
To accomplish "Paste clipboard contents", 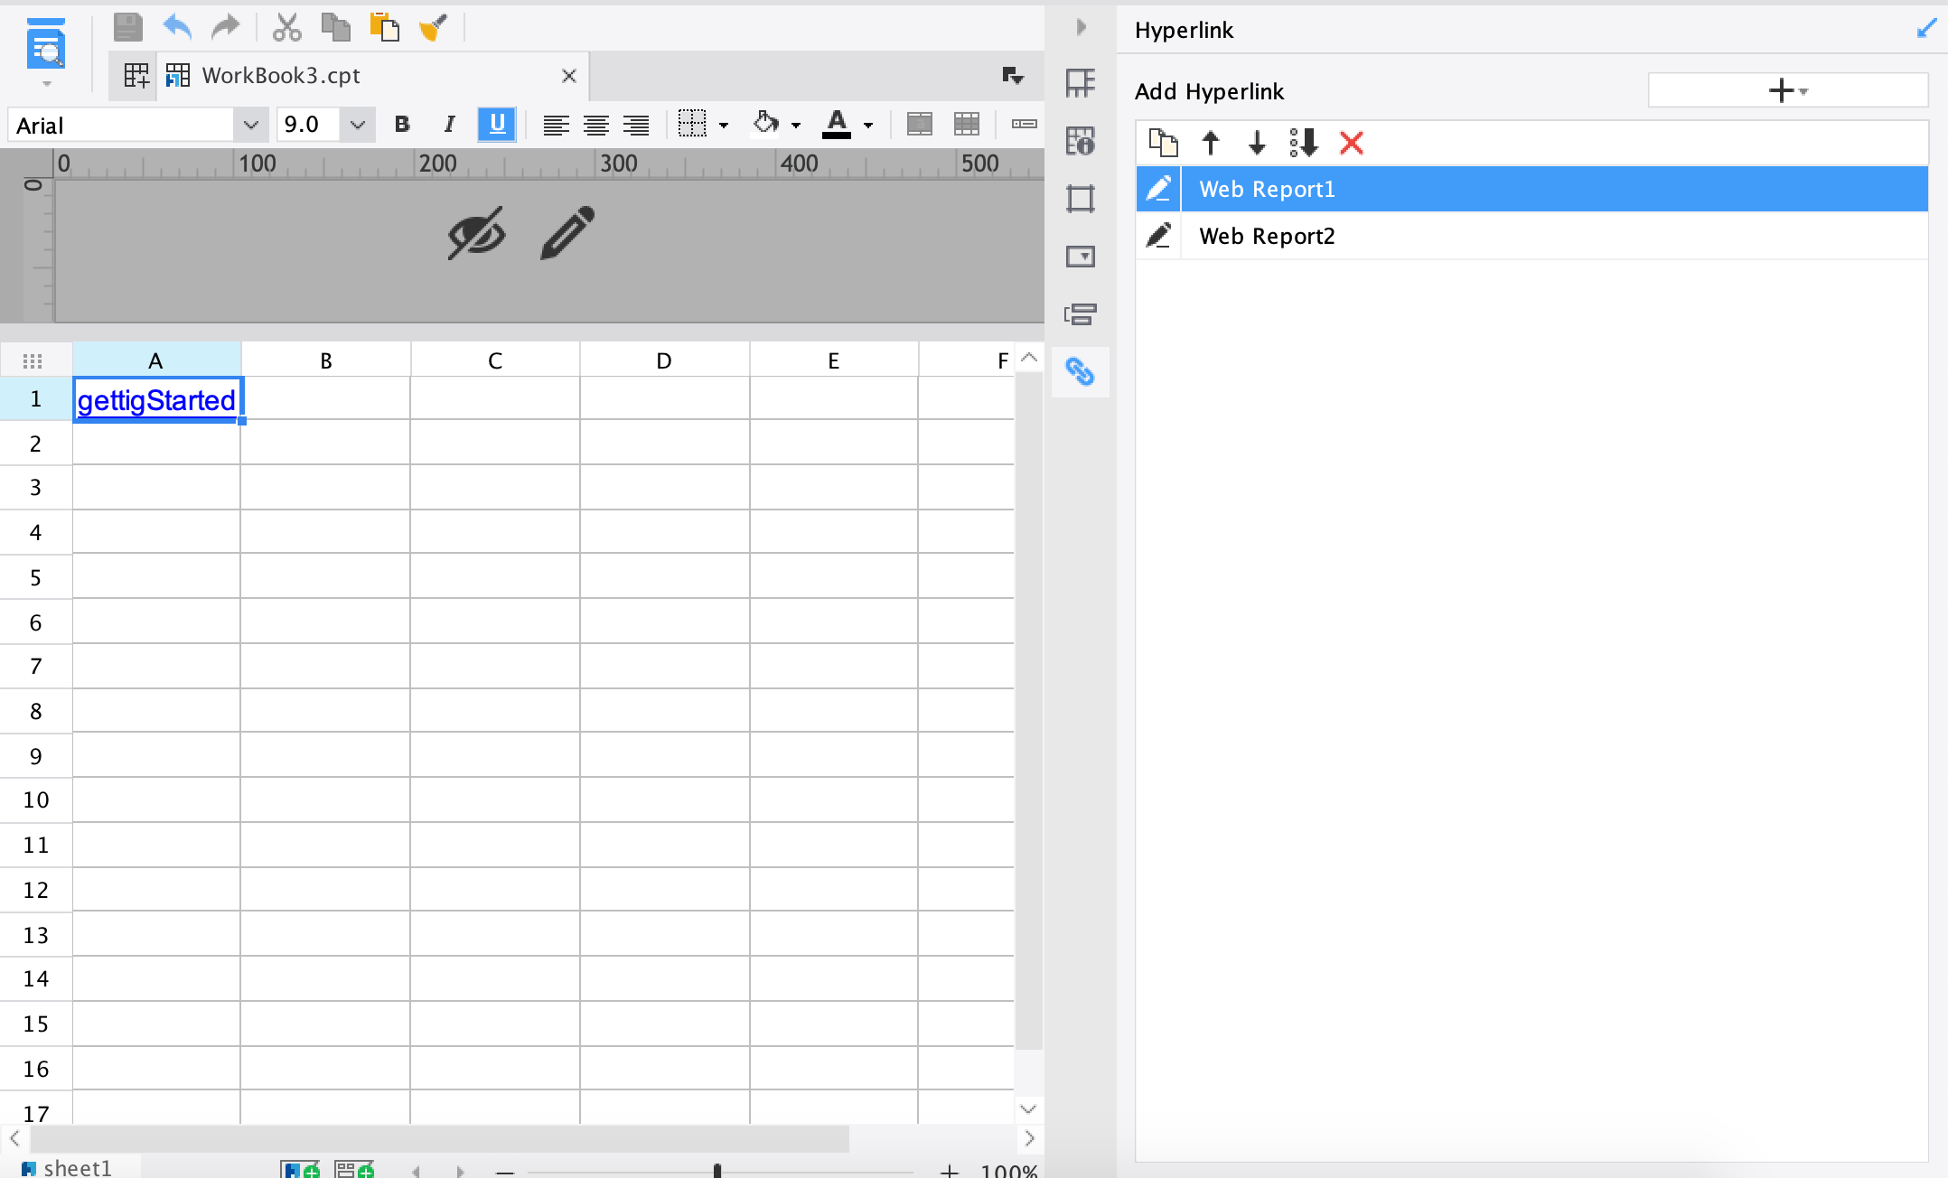I will [384, 28].
